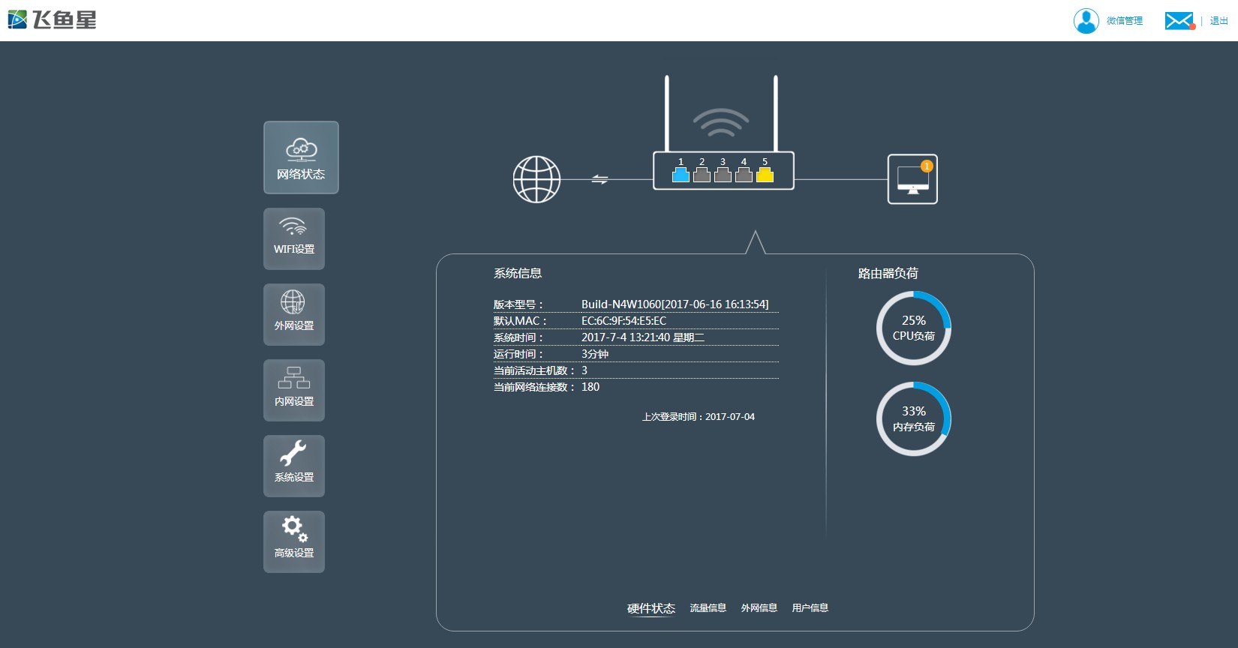Switch to the 用户信息 tab
The image size is (1238, 648).
(x=810, y=608)
